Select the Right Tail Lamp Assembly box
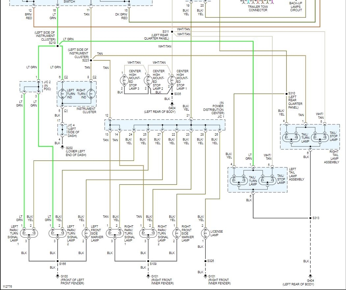 coord(310,137)
